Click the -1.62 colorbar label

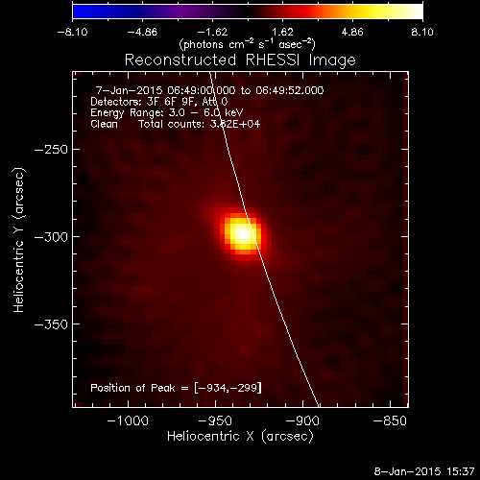click(x=212, y=32)
